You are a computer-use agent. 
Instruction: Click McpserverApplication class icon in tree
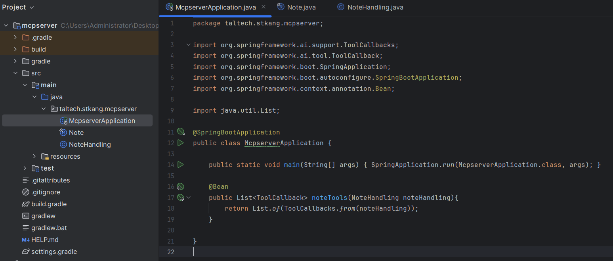tap(63, 121)
